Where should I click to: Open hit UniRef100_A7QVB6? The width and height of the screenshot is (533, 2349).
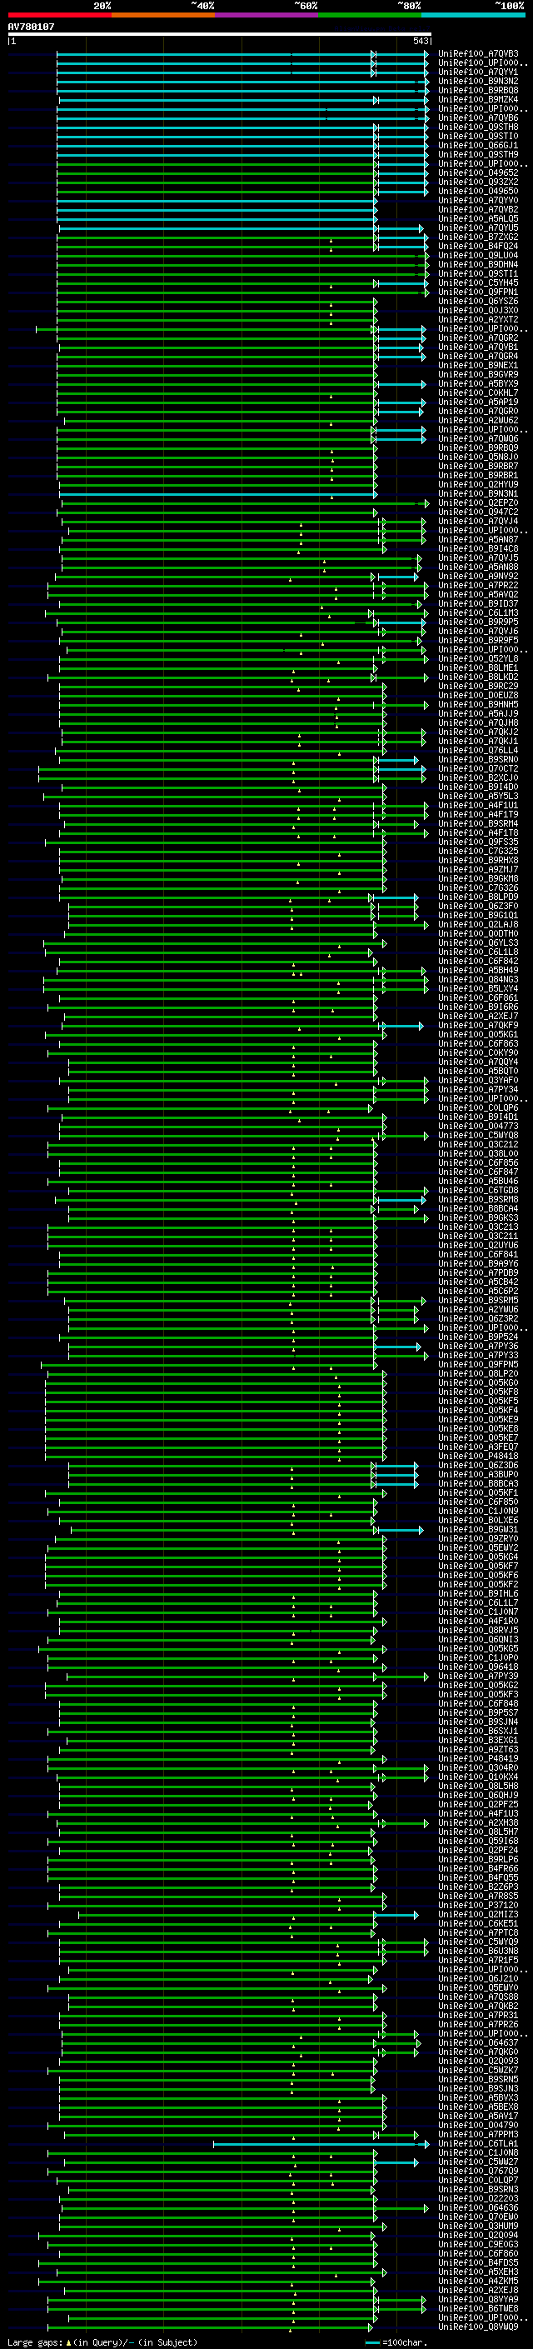(478, 117)
